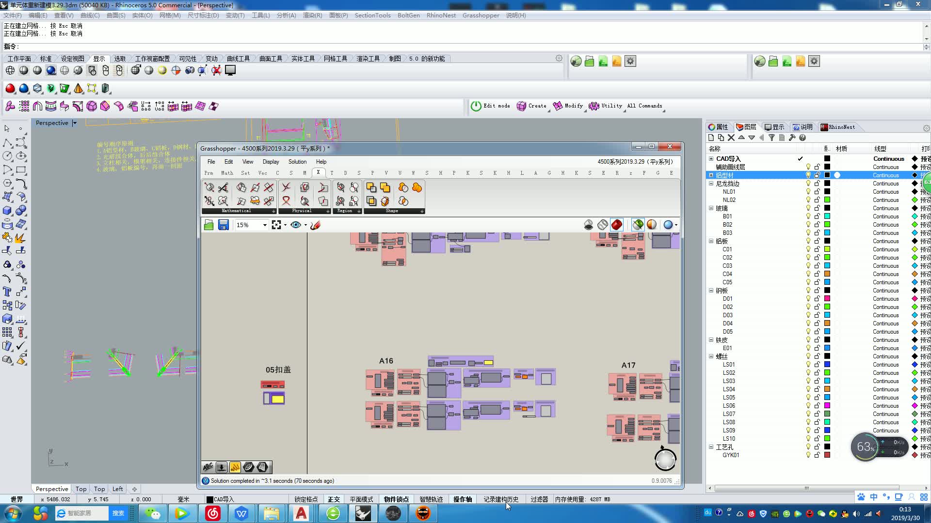Open Grasshopper zoom percentage dropdown
This screenshot has height=523, width=931.
click(x=265, y=225)
